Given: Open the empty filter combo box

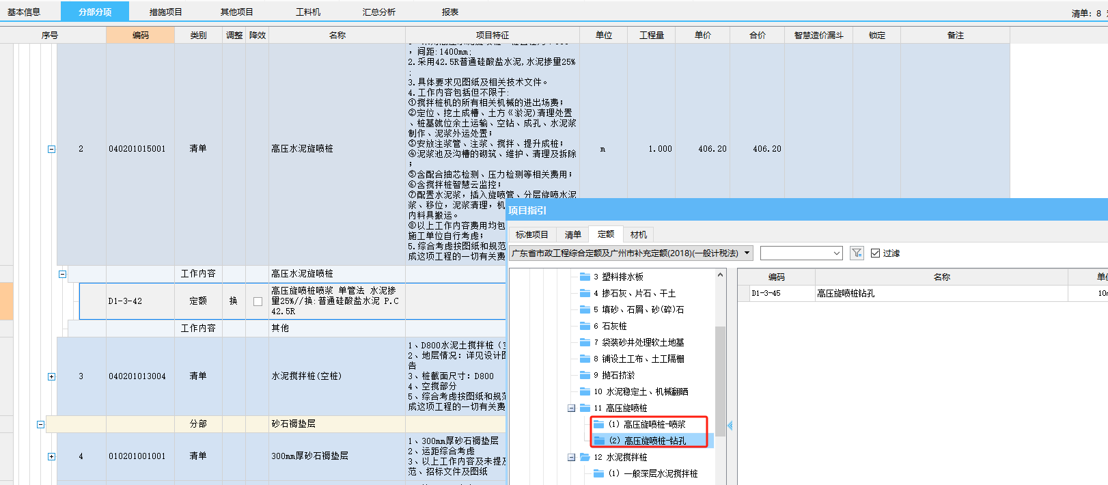Looking at the screenshot, I should click(801, 253).
